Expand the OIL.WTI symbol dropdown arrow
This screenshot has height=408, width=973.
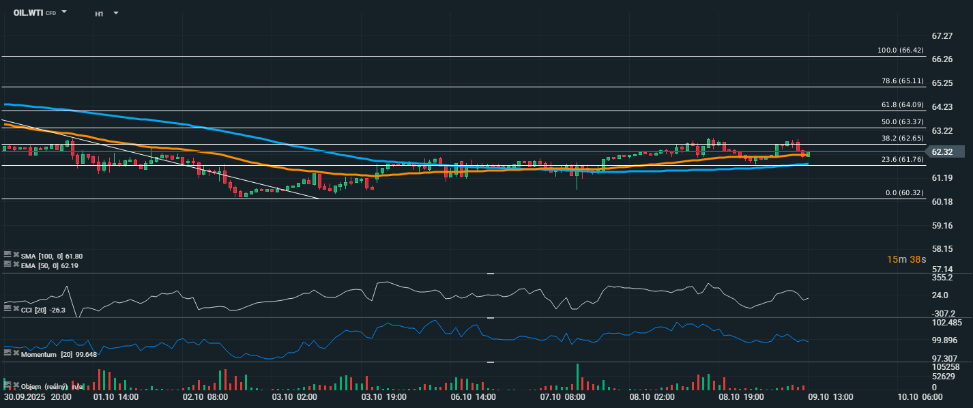[x=64, y=12]
